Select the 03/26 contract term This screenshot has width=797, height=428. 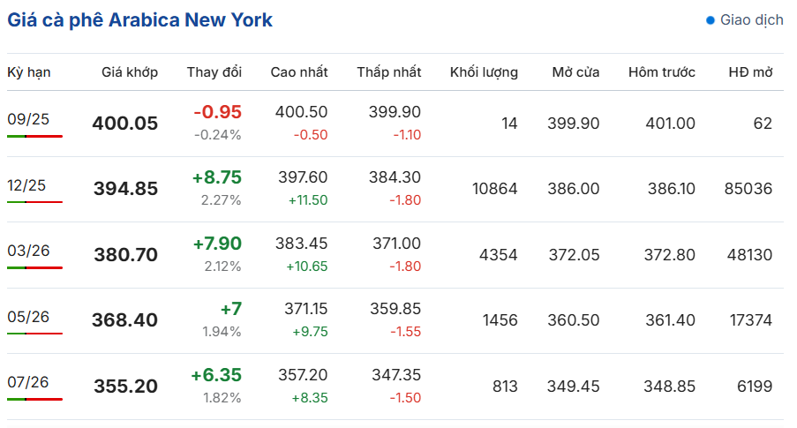tap(28, 251)
